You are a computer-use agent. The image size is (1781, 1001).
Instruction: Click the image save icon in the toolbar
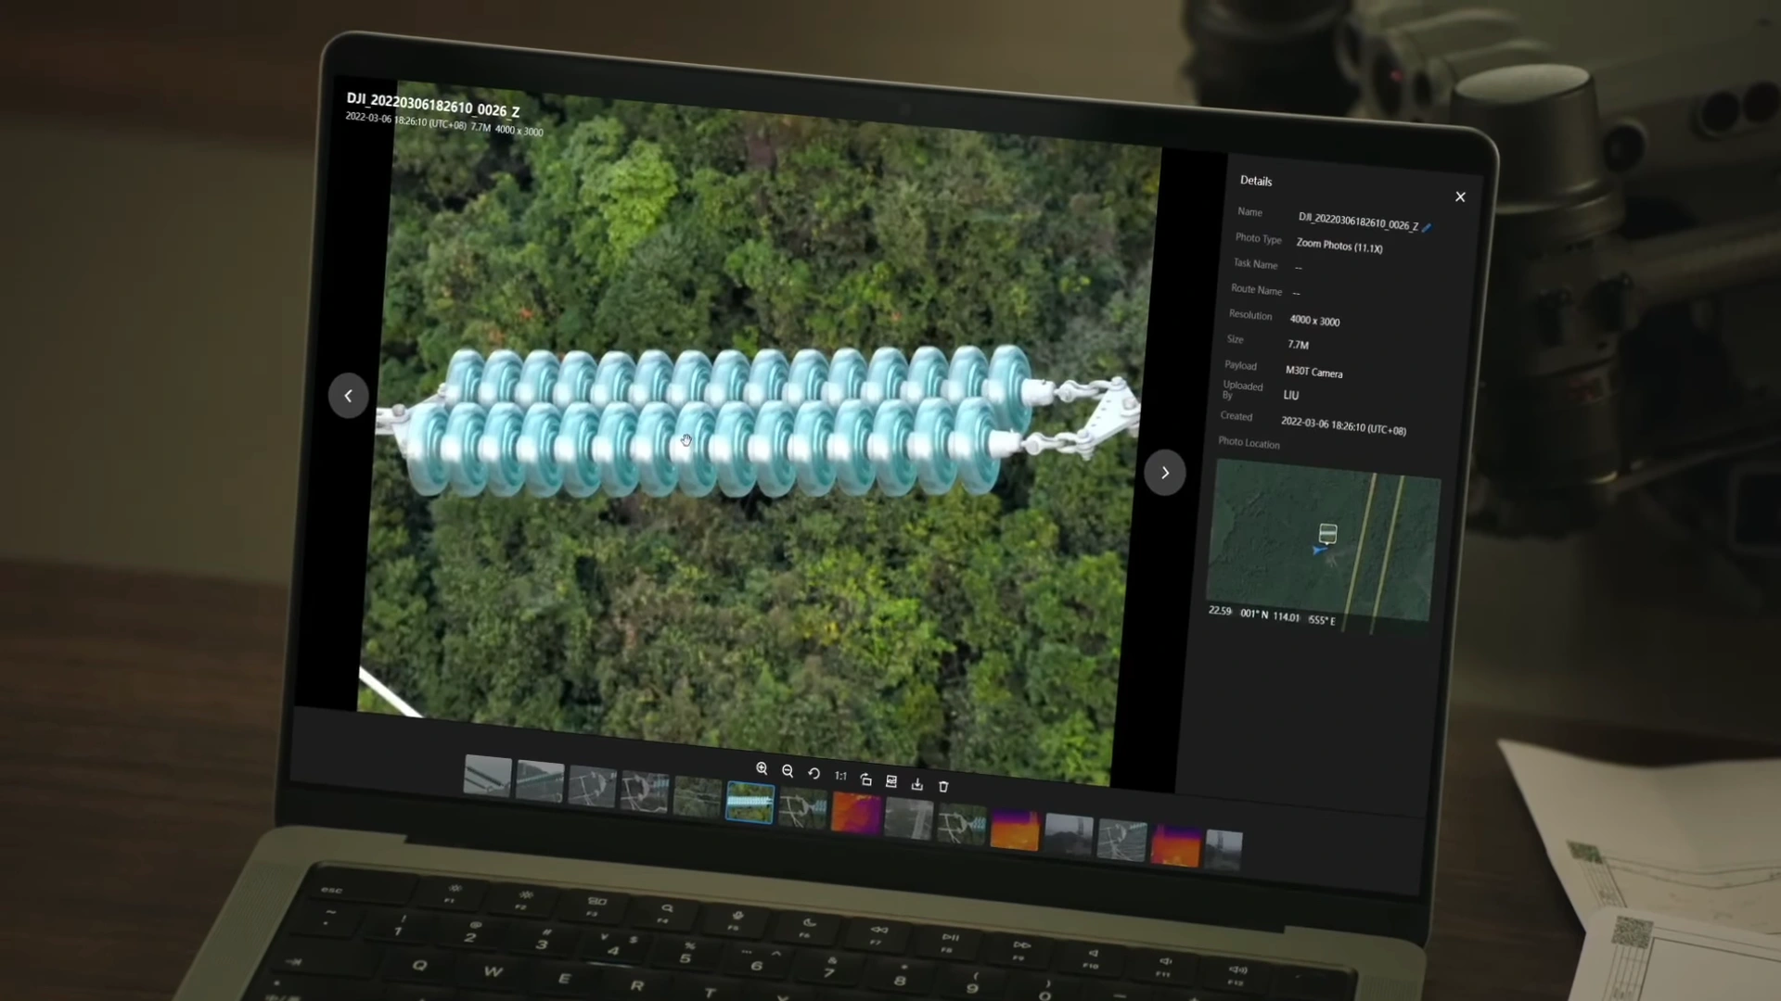click(x=891, y=781)
